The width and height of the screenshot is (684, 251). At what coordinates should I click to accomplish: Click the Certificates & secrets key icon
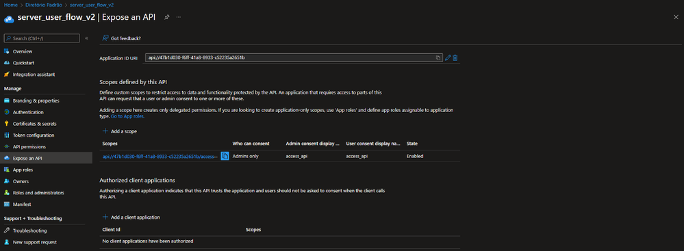click(x=7, y=124)
